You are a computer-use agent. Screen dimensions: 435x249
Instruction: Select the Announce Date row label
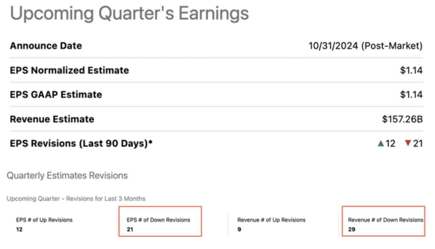point(46,46)
